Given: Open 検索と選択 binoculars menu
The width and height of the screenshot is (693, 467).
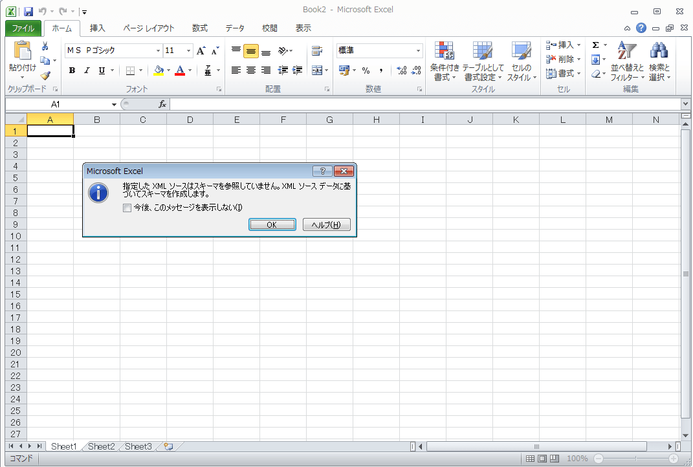Looking at the screenshot, I should pos(659,61).
